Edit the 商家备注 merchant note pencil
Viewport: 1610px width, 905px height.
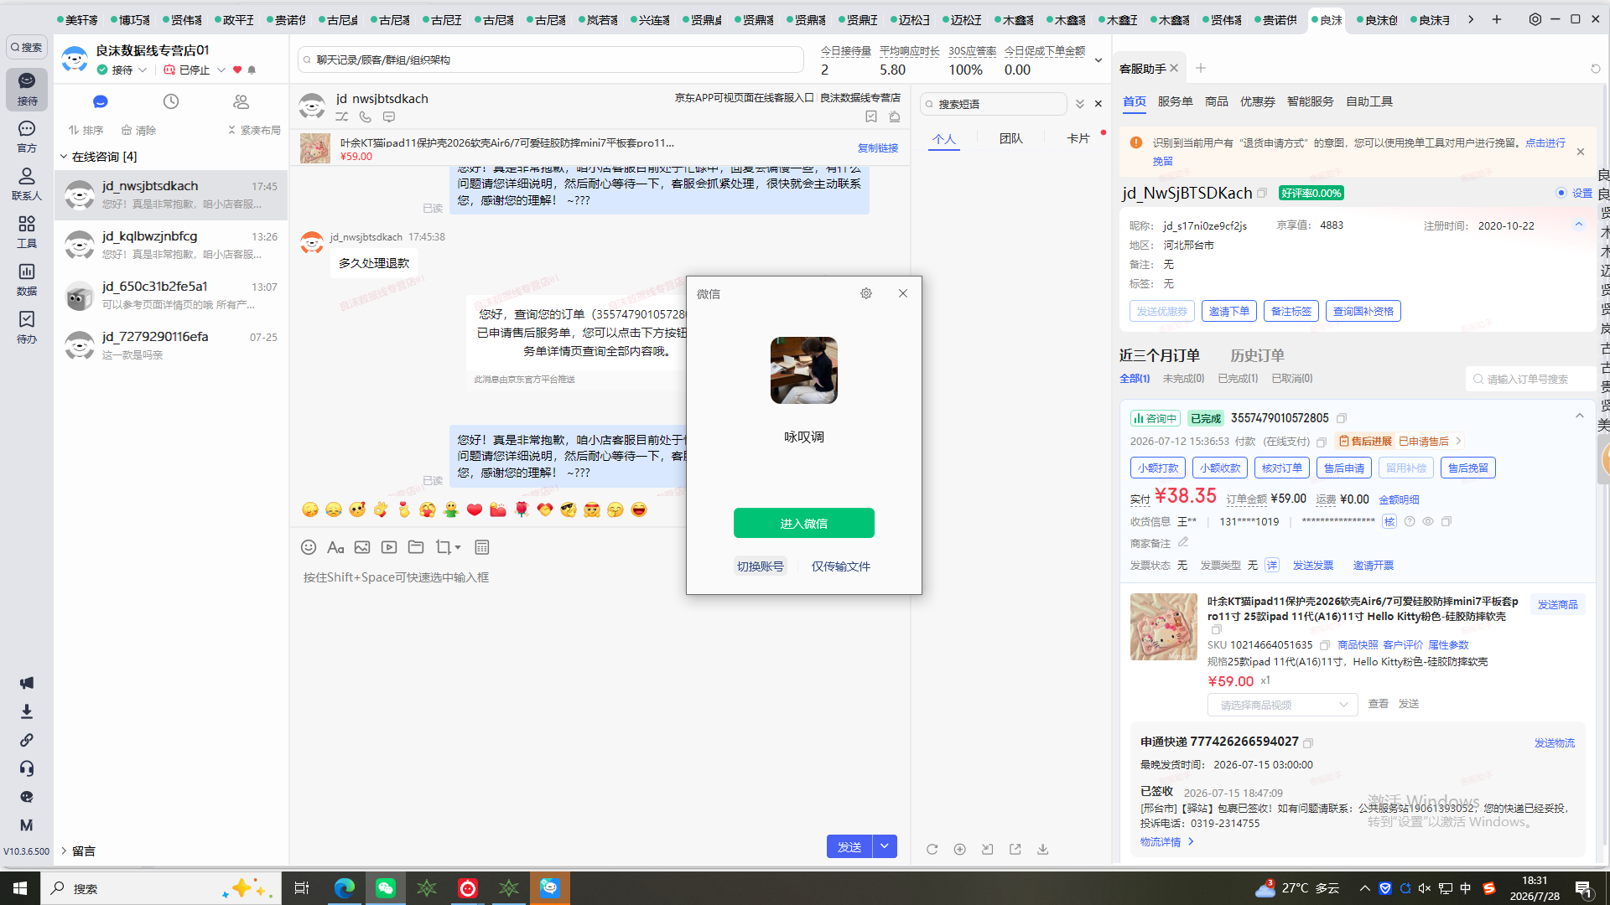click(x=1183, y=543)
